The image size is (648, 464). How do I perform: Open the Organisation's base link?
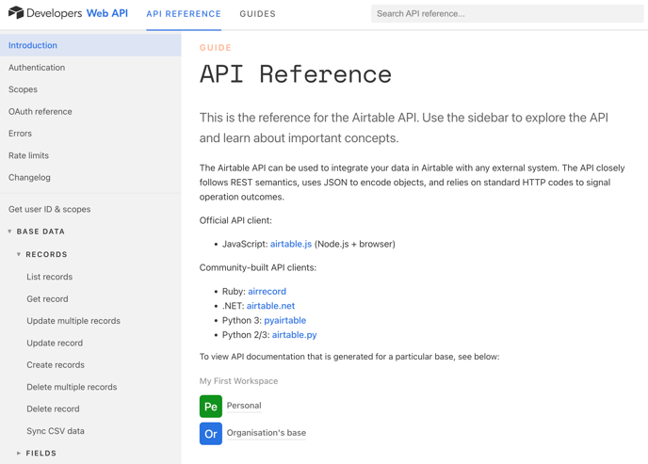pos(267,433)
